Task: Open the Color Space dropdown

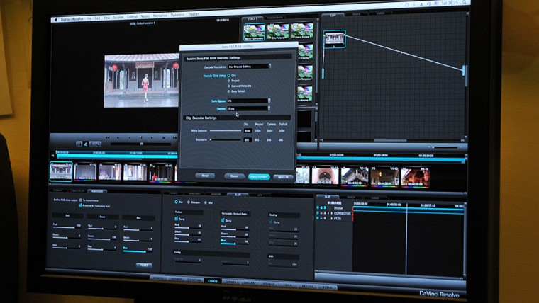Action: pos(249,101)
